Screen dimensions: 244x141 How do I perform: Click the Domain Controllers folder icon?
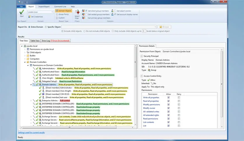pyautogui.click(x=28, y=62)
